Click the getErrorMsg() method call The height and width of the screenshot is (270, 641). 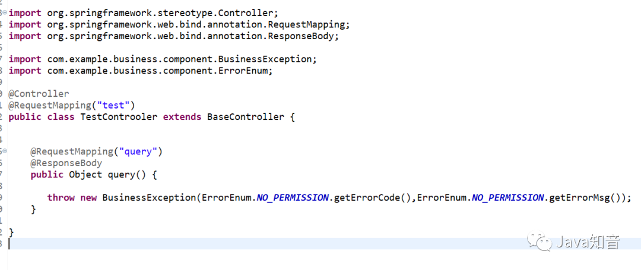584,198
